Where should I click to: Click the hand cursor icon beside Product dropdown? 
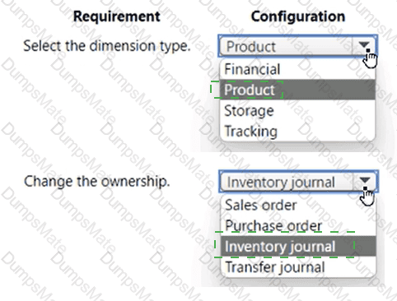click(370, 59)
